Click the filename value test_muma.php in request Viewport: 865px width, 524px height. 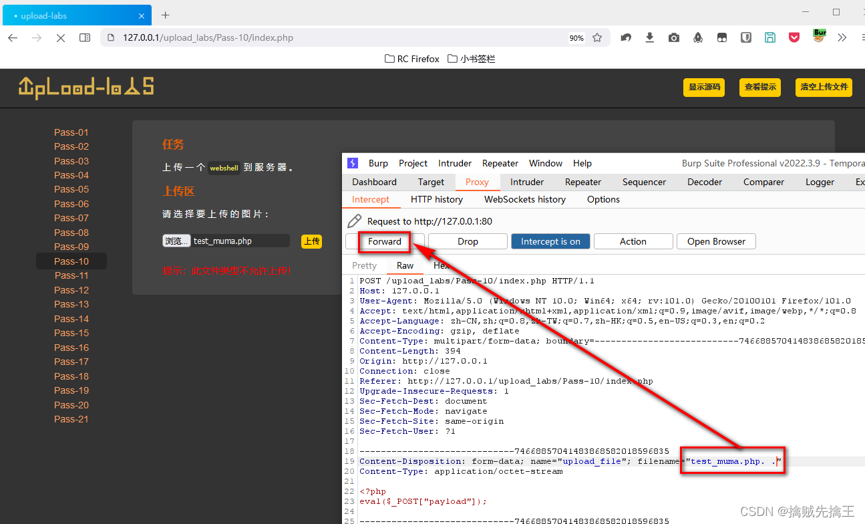pyautogui.click(x=733, y=461)
